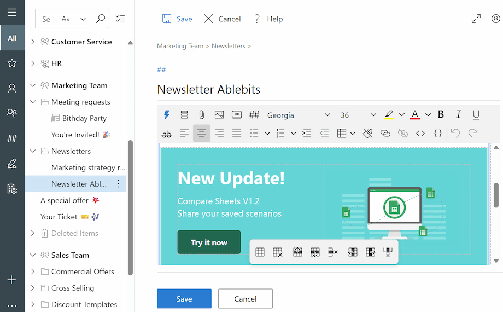Click the Insert Link chain icon

click(385, 133)
